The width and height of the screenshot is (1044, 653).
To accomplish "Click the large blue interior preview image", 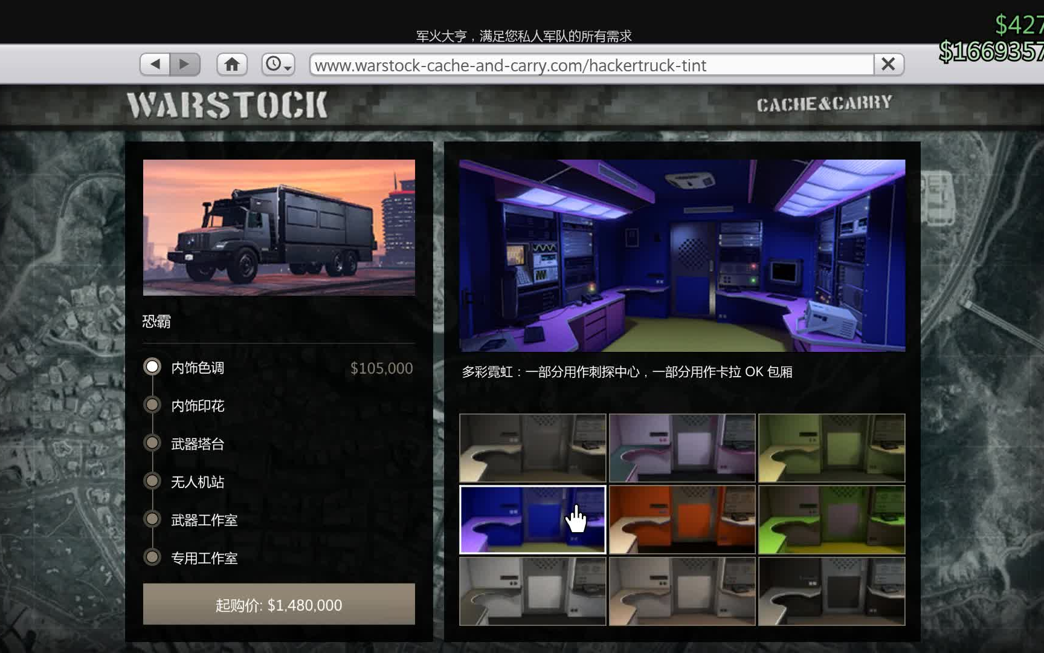I will pos(682,255).
